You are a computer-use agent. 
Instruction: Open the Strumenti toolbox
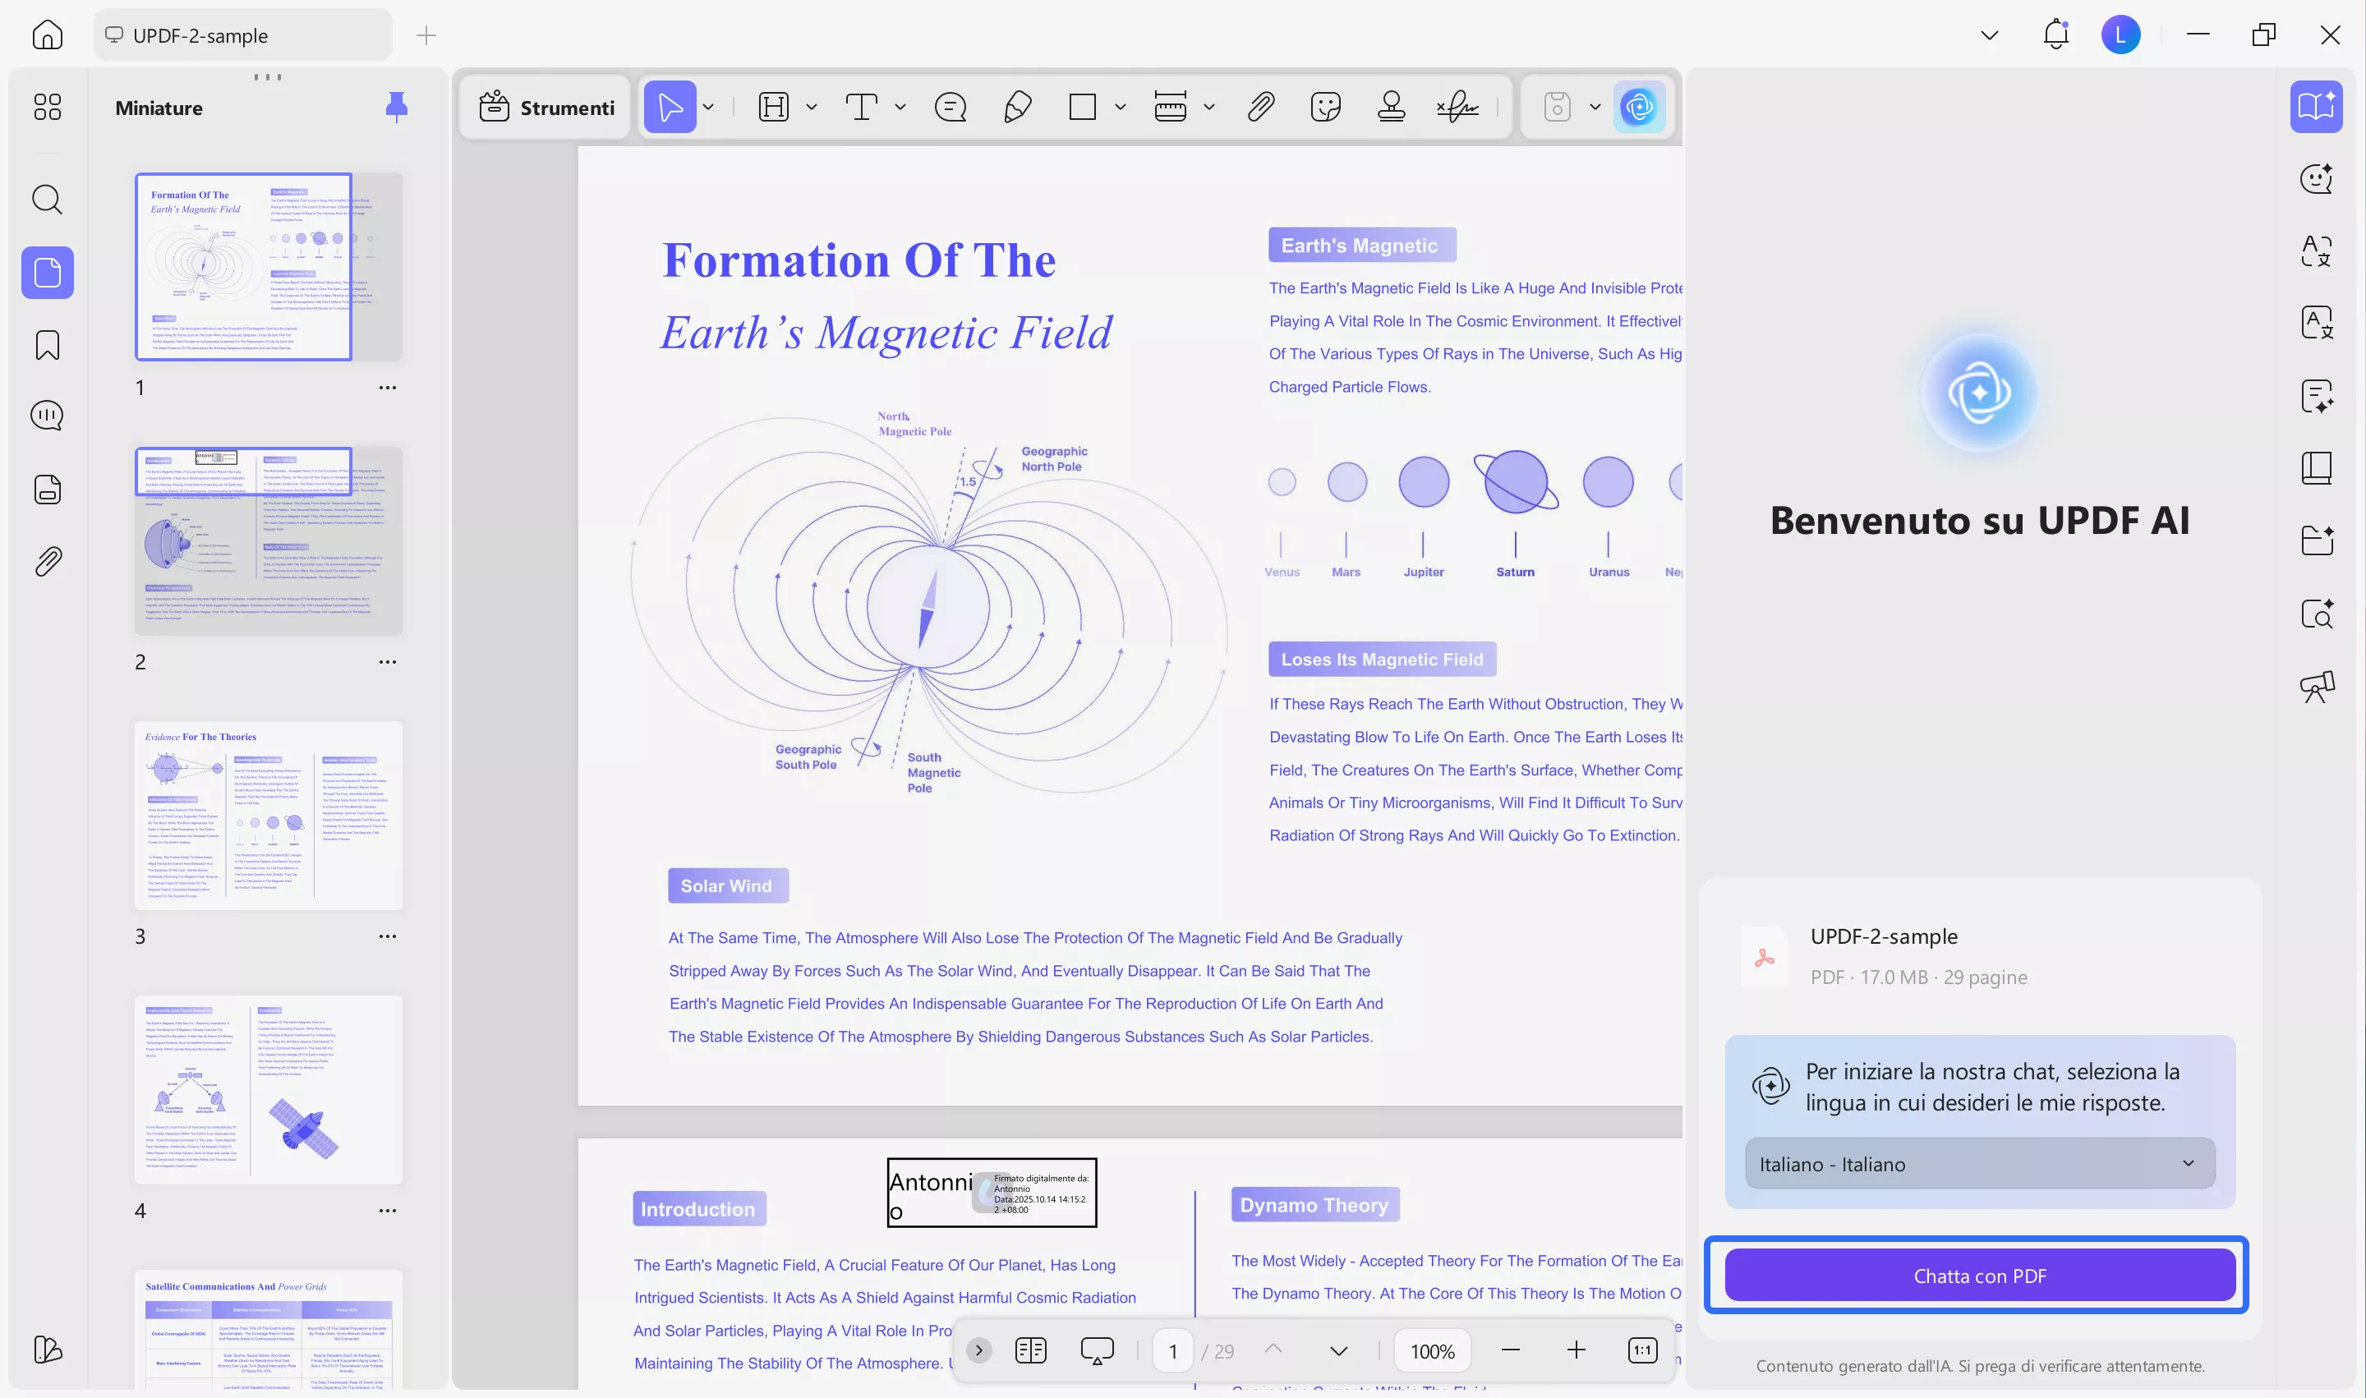[x=545, y=107]
